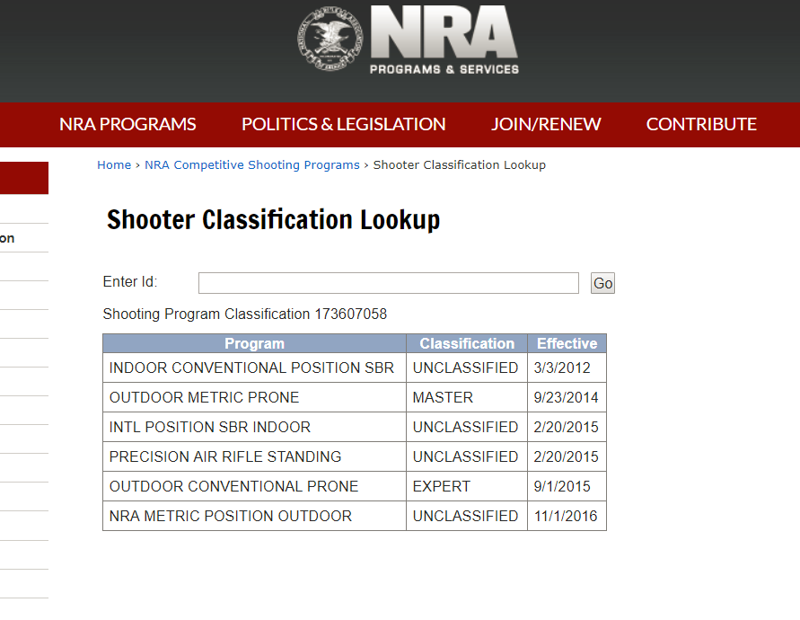Follow the Home breadcrumb link
Image resolution: width=800 pixels, height=620 pixels.
[114, 165]
